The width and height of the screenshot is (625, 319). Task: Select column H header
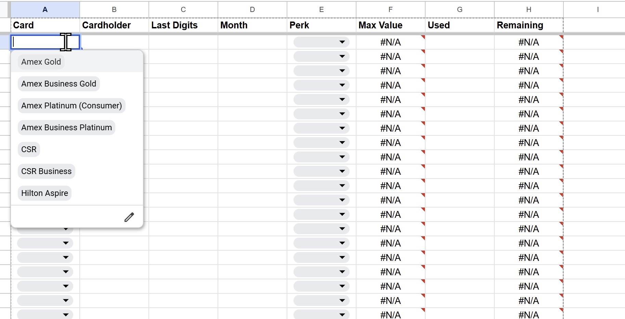(529, 10)
